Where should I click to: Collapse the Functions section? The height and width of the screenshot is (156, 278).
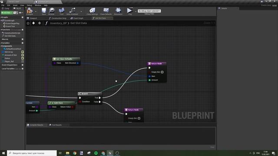pos(1,30)
